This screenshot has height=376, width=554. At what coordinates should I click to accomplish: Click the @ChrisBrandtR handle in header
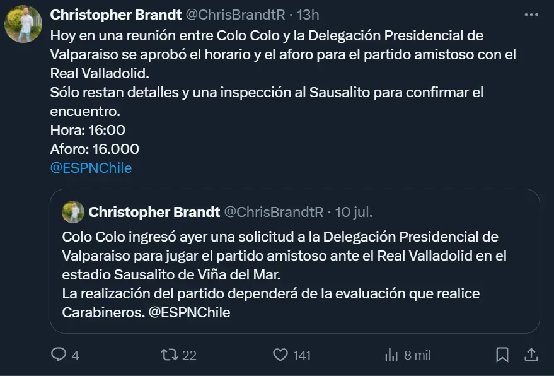[x=236, y=15]
